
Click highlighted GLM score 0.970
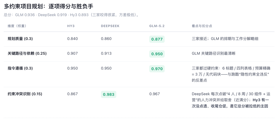tap(157, 69)
